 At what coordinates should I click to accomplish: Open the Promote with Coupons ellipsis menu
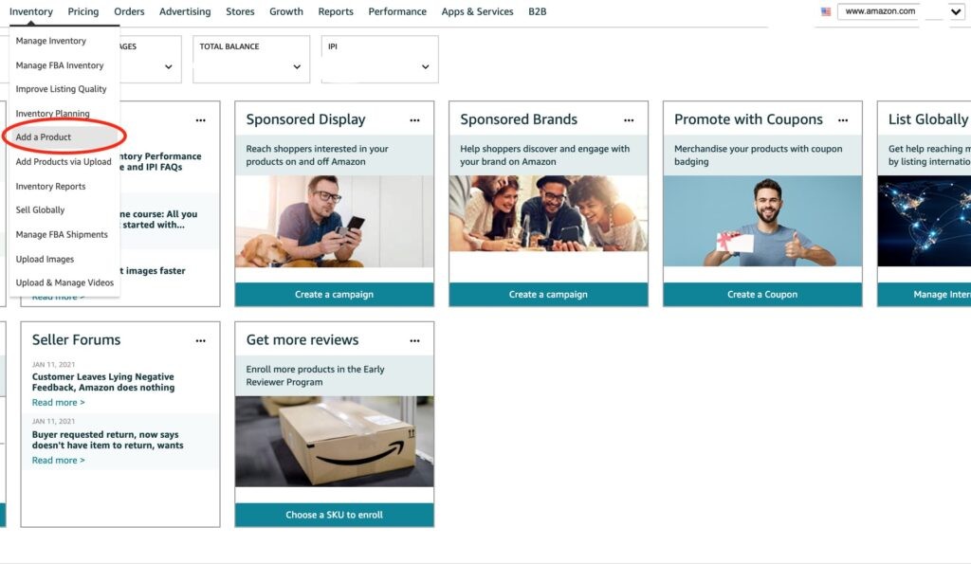(843, 120)
